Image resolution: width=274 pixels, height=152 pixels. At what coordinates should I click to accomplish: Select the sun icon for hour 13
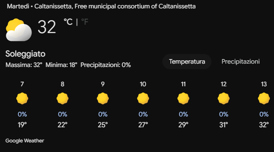point(264,98)
